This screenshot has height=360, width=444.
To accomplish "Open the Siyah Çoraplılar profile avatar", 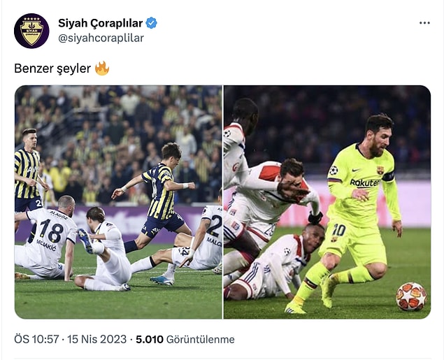I will pyautogui.click(x=31, y=31).
